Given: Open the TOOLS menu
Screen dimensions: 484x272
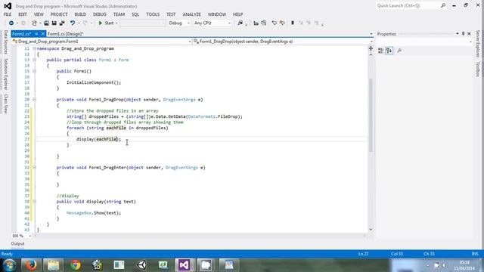Looking at the screenshot, I should (x=153, y=14).
